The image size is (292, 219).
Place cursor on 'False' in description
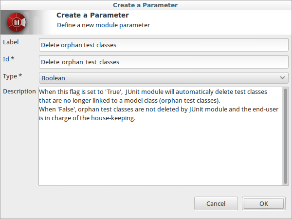(68, 109)
